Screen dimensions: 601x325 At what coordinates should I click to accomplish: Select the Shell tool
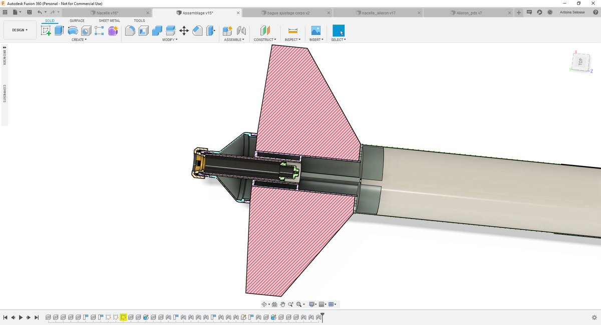[x=143, y=30]
